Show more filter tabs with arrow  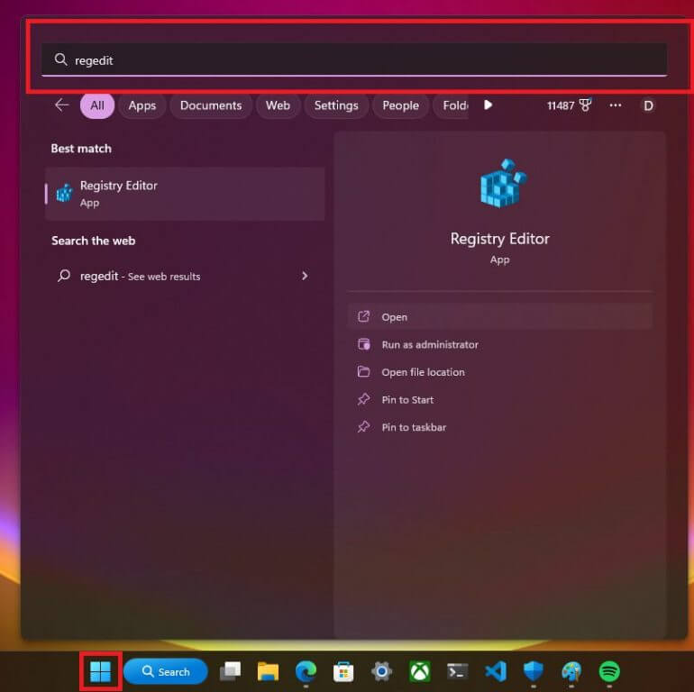click(488, 105)
